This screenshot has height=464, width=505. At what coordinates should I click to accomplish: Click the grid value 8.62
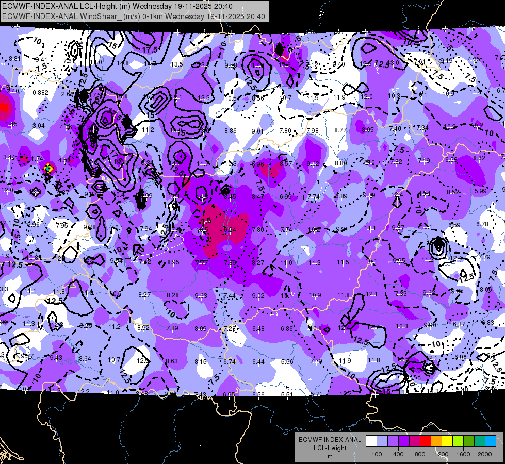pyautogui.click(x=479, y=158)
